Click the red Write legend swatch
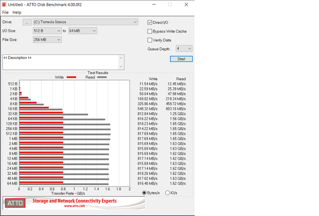This screenshot has width=319, height=216. point(71,77)
